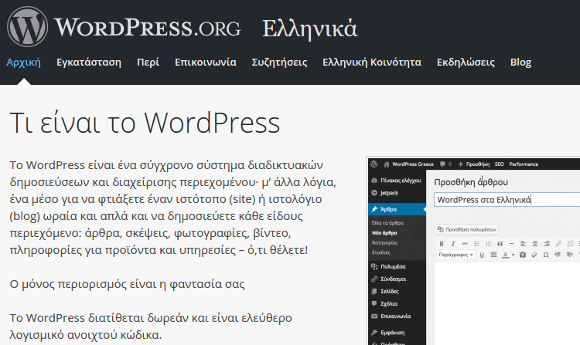
Task: Justify text in the editor
Action: tap(493, 255)
